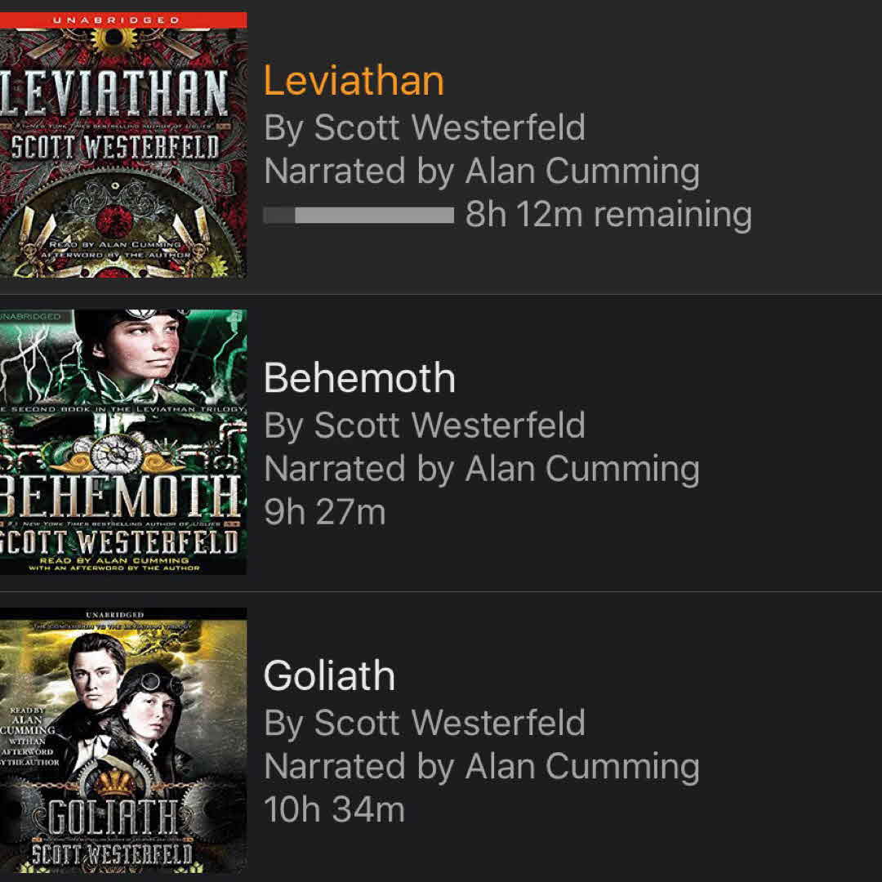Click narrator Alan Cumming under Goliath
The height and width of the screenshot is (882, 882).
[x=482, y=767]
